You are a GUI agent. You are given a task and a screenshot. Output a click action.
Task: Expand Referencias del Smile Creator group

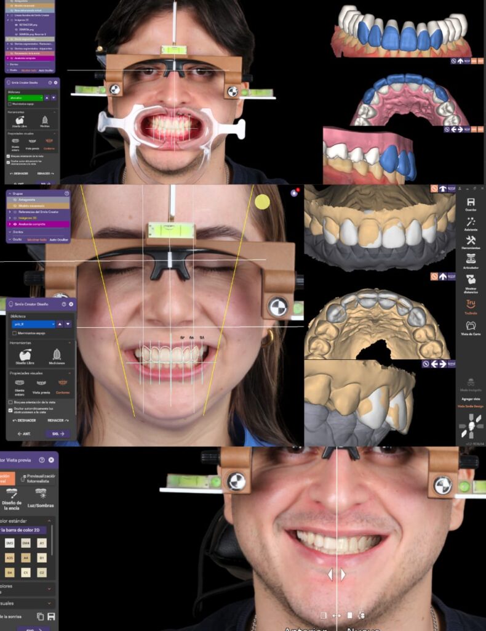click(x=9, y=211)
